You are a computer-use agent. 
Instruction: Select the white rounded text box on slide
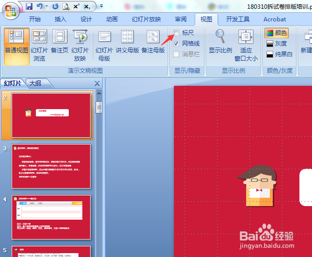point(306,187)
